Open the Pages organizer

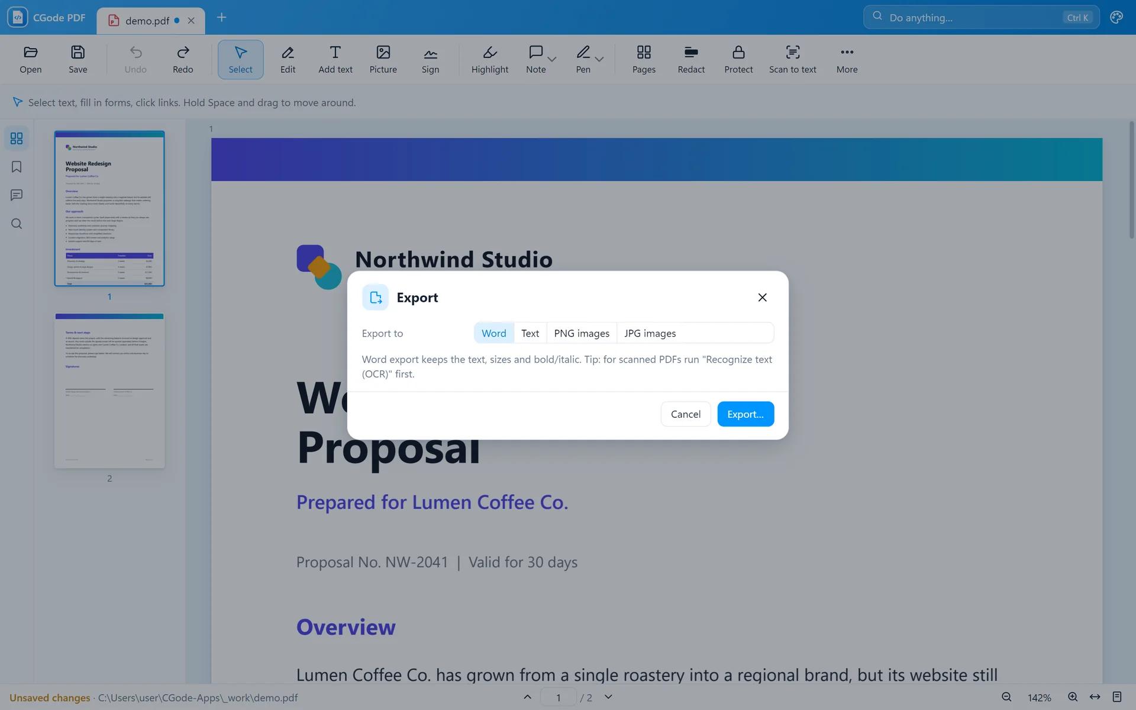[644, 59]
